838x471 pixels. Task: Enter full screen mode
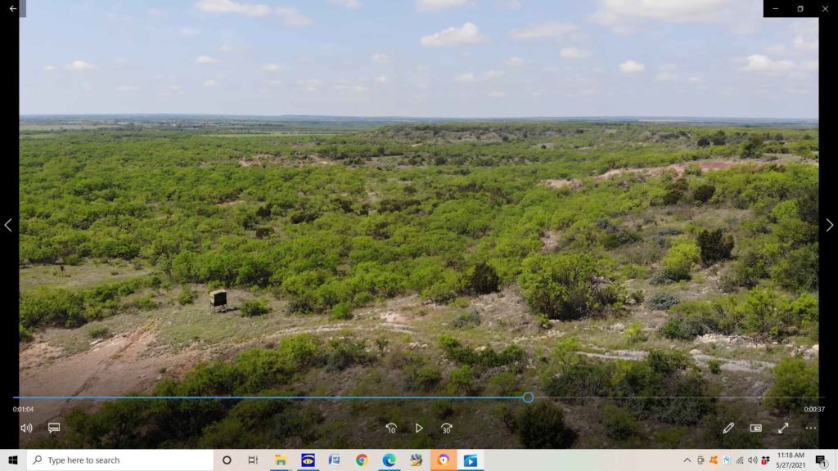click(x=783, y=428)
